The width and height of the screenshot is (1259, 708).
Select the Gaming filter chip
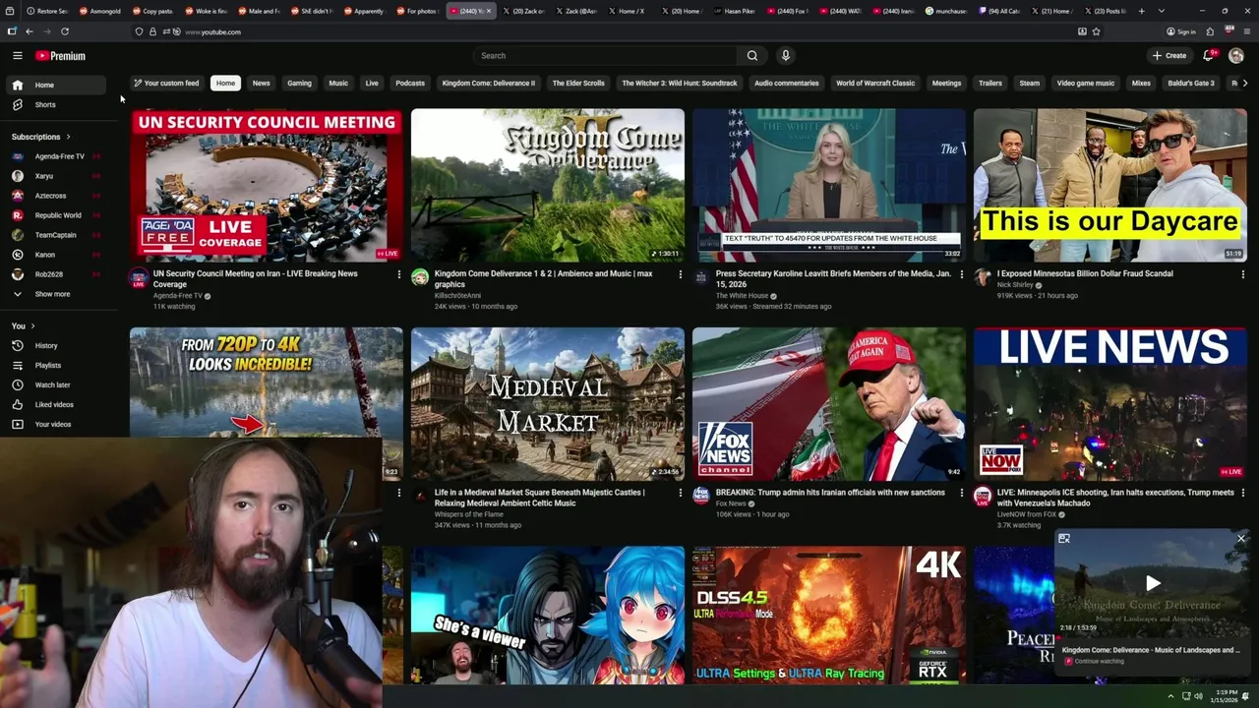[x=299, y=83]
